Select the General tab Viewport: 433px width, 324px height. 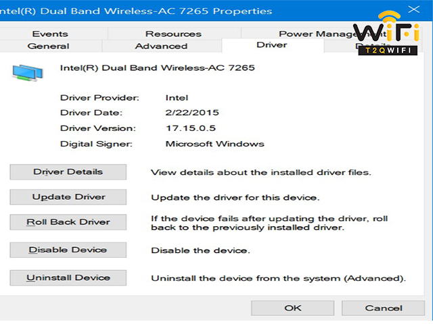click(x=48, y=46)
